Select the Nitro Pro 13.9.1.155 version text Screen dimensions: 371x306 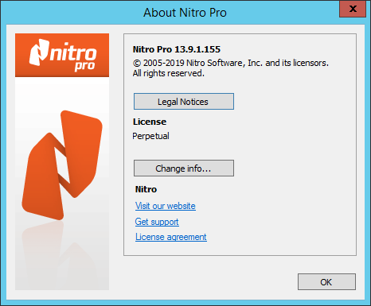[177, 49]
